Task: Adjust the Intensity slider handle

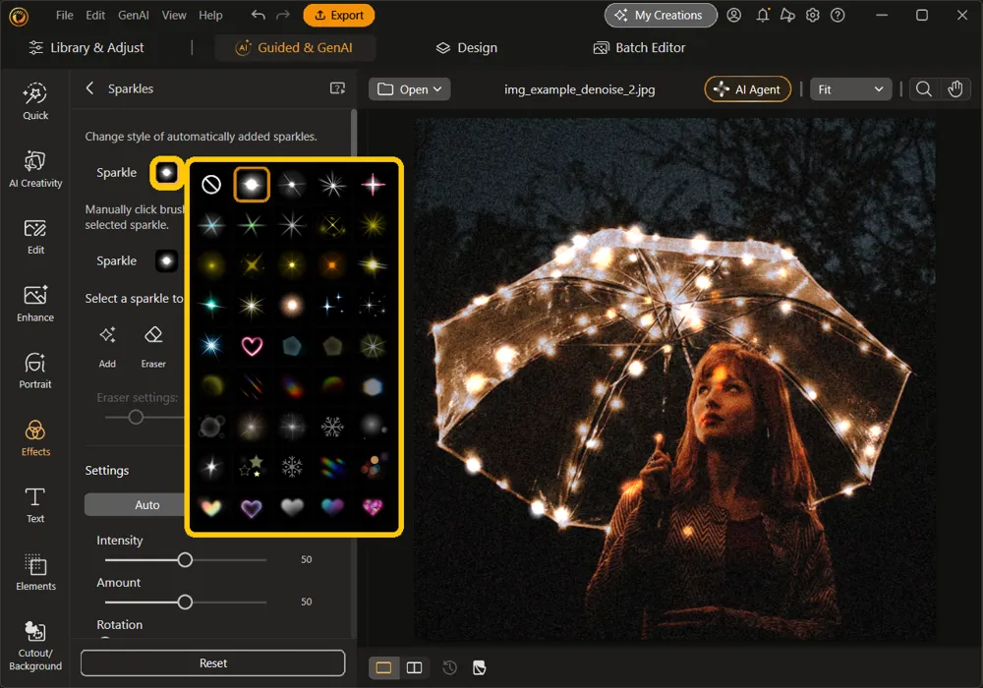Action: click(x=185, y=559)
